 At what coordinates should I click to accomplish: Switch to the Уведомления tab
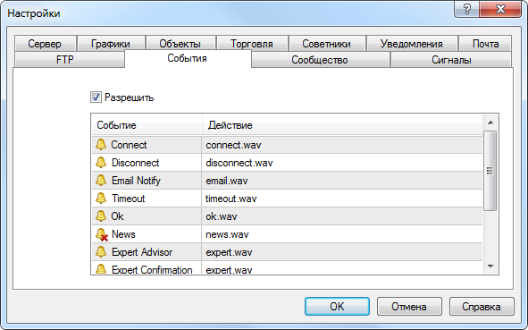[412, 44]
